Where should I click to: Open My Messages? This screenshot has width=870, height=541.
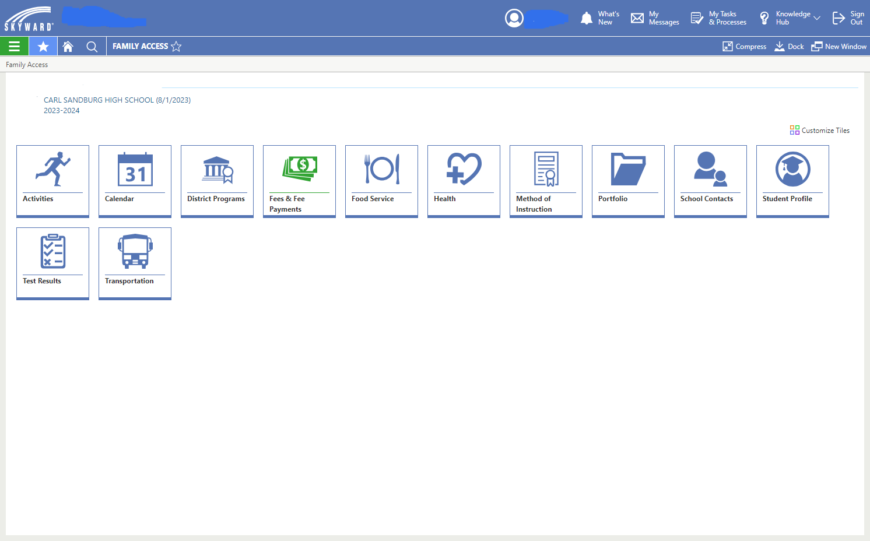pos(655,18)
